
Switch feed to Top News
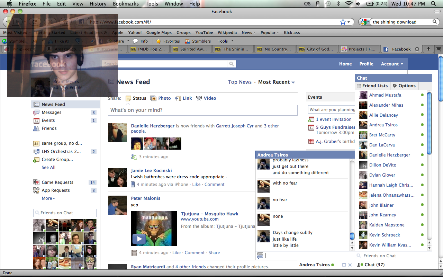tap(240, 82)
